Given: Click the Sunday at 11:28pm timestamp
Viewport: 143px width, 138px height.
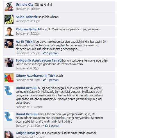Looking at the screenshot, I should 29,107.
